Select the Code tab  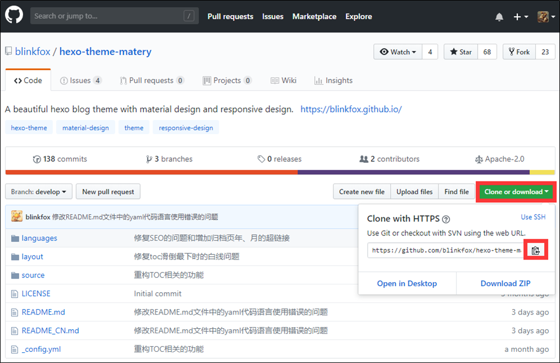coord(28,80)
